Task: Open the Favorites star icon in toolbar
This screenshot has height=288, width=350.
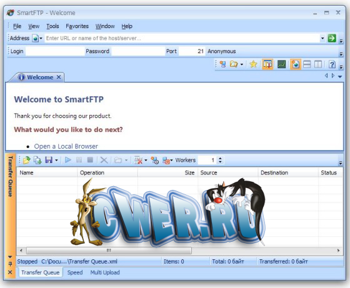Action: pos(253,64)
